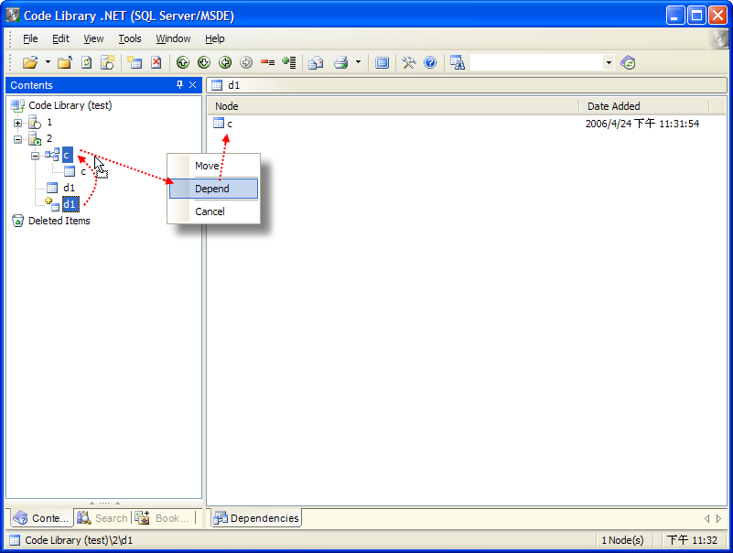This screenshot has width=733, height=553.
Task: Open the File menu
Action: [x=30, y=38]
